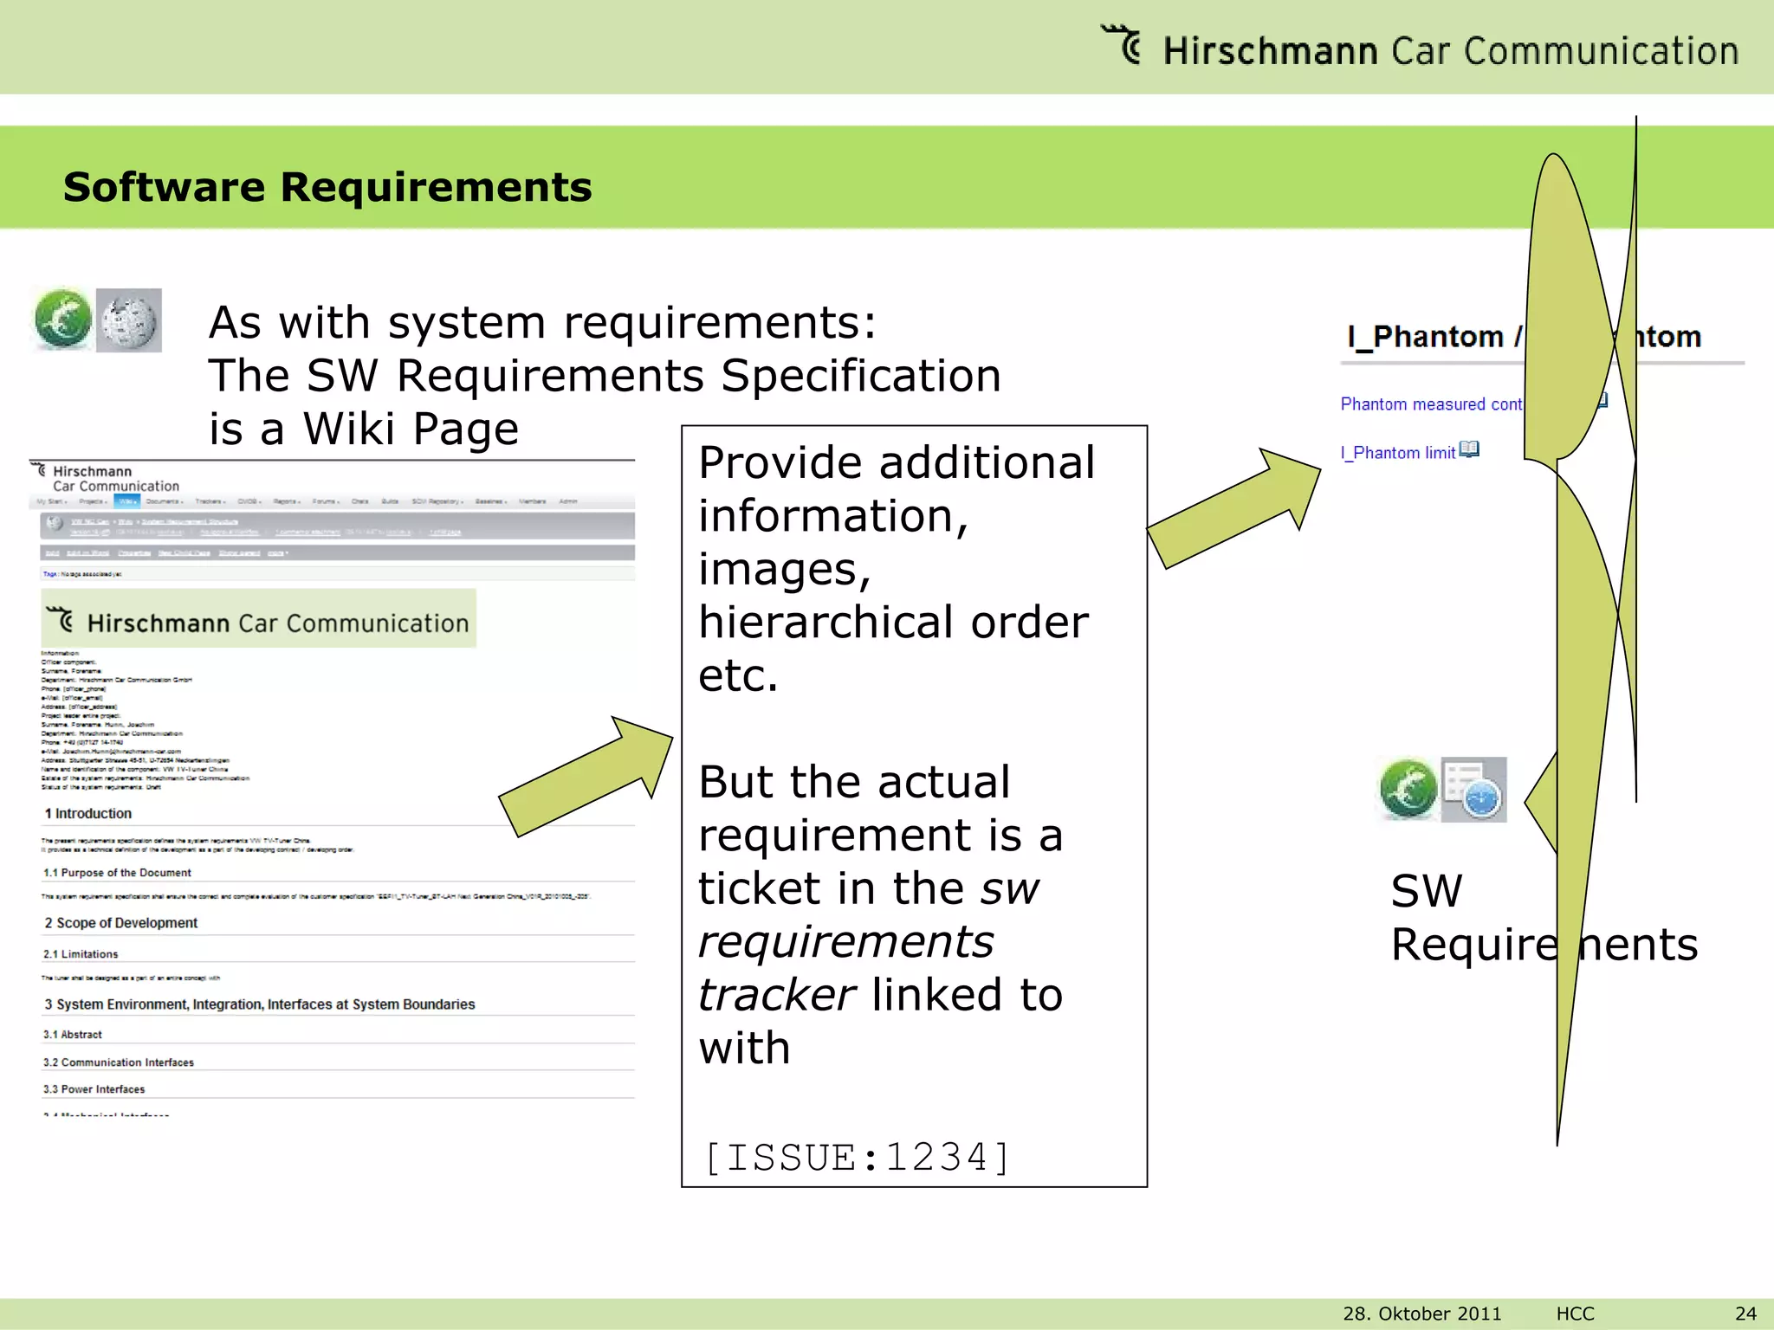Click the New Child Page link

(185, 552)
